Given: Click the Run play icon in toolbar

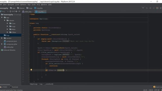Looking at the screenshot, I should (147, 8).
